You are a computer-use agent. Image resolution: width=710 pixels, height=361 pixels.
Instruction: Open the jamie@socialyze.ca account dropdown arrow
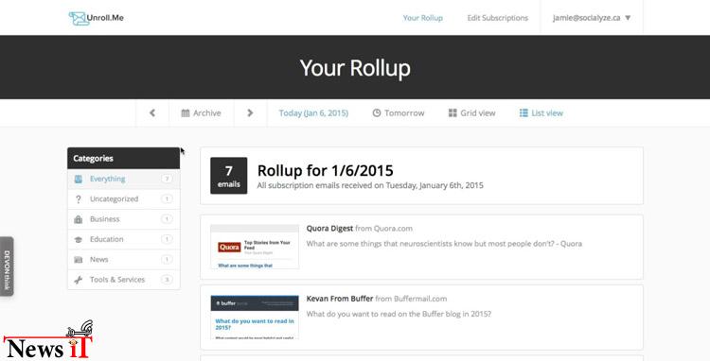628,18
